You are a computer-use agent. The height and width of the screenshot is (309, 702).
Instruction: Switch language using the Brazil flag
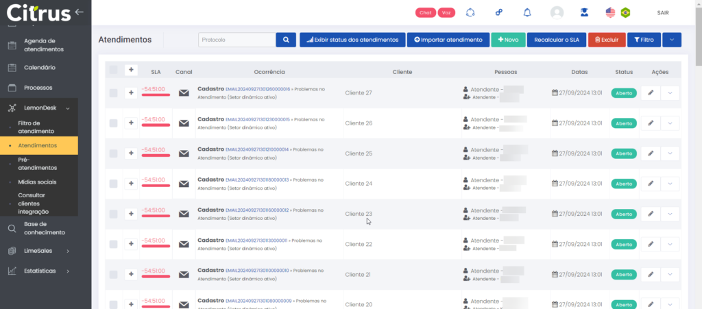[625, 12]
